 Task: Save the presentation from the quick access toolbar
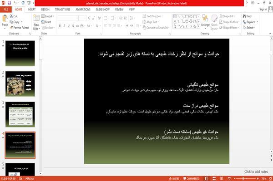[9, 3]
